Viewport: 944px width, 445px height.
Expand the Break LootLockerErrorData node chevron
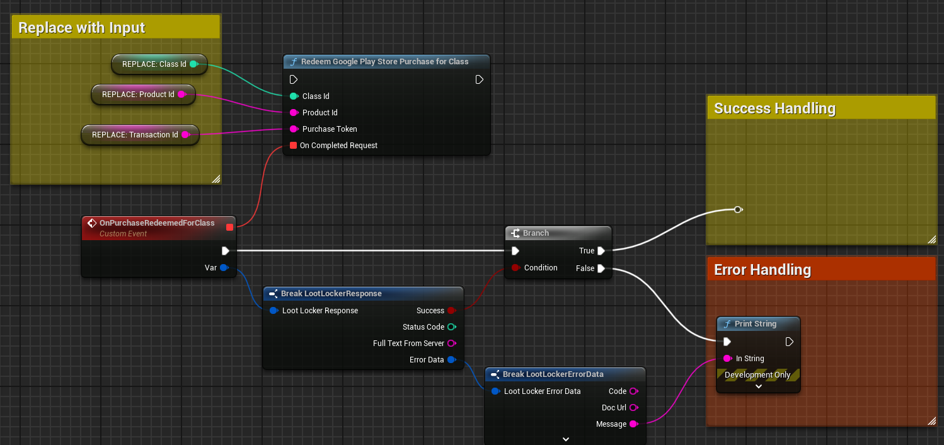(565, 439)
